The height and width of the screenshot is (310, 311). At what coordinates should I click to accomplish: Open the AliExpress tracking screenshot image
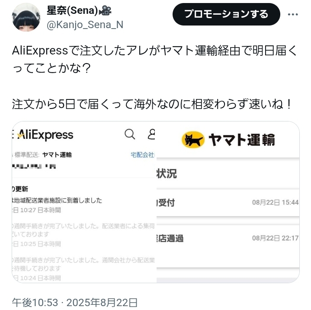[84, 202]
